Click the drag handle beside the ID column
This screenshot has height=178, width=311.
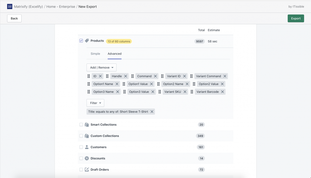pyautogui.click(x=89, y=76)
